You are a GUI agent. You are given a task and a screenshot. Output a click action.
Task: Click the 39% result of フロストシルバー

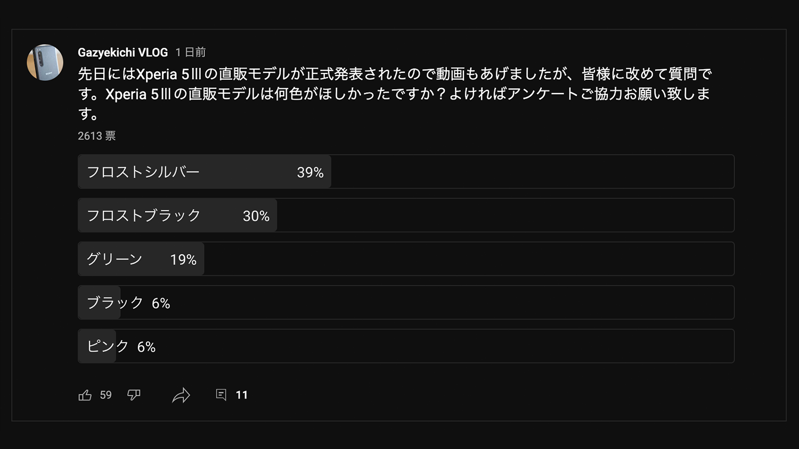[310, 172]
